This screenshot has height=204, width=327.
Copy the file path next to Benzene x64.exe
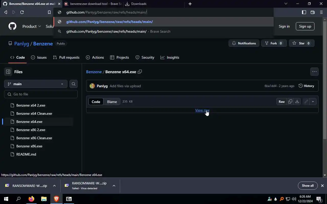(140, 72)
